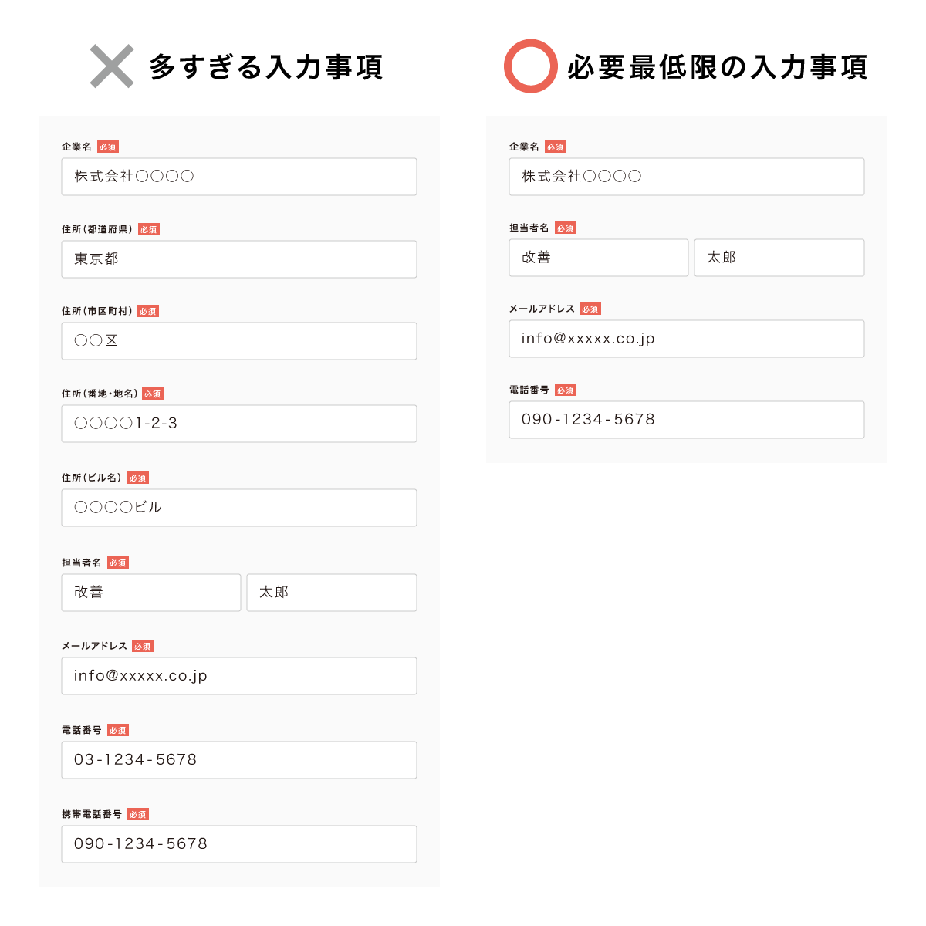Screen dimensions: 926x926
Task: Click the 必須 badge next to メールアドレス on the right
Action: [x=590, y=309]
